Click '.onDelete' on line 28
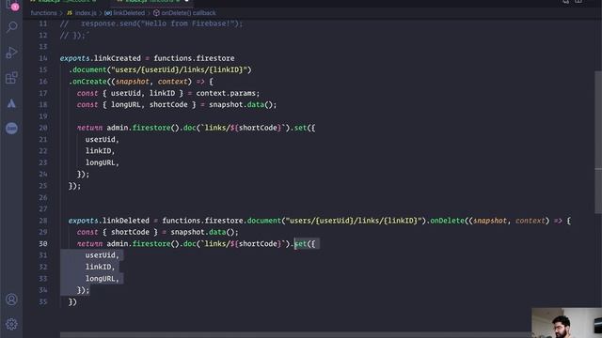Image resolution: width=602 pixels, height=338 pixels. [x=445, y=221]
